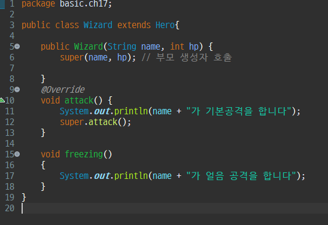The image size is (328, 225).
Task: Collapse the Wizard constructor fold at line 5
Action: [x=17, y=46]
